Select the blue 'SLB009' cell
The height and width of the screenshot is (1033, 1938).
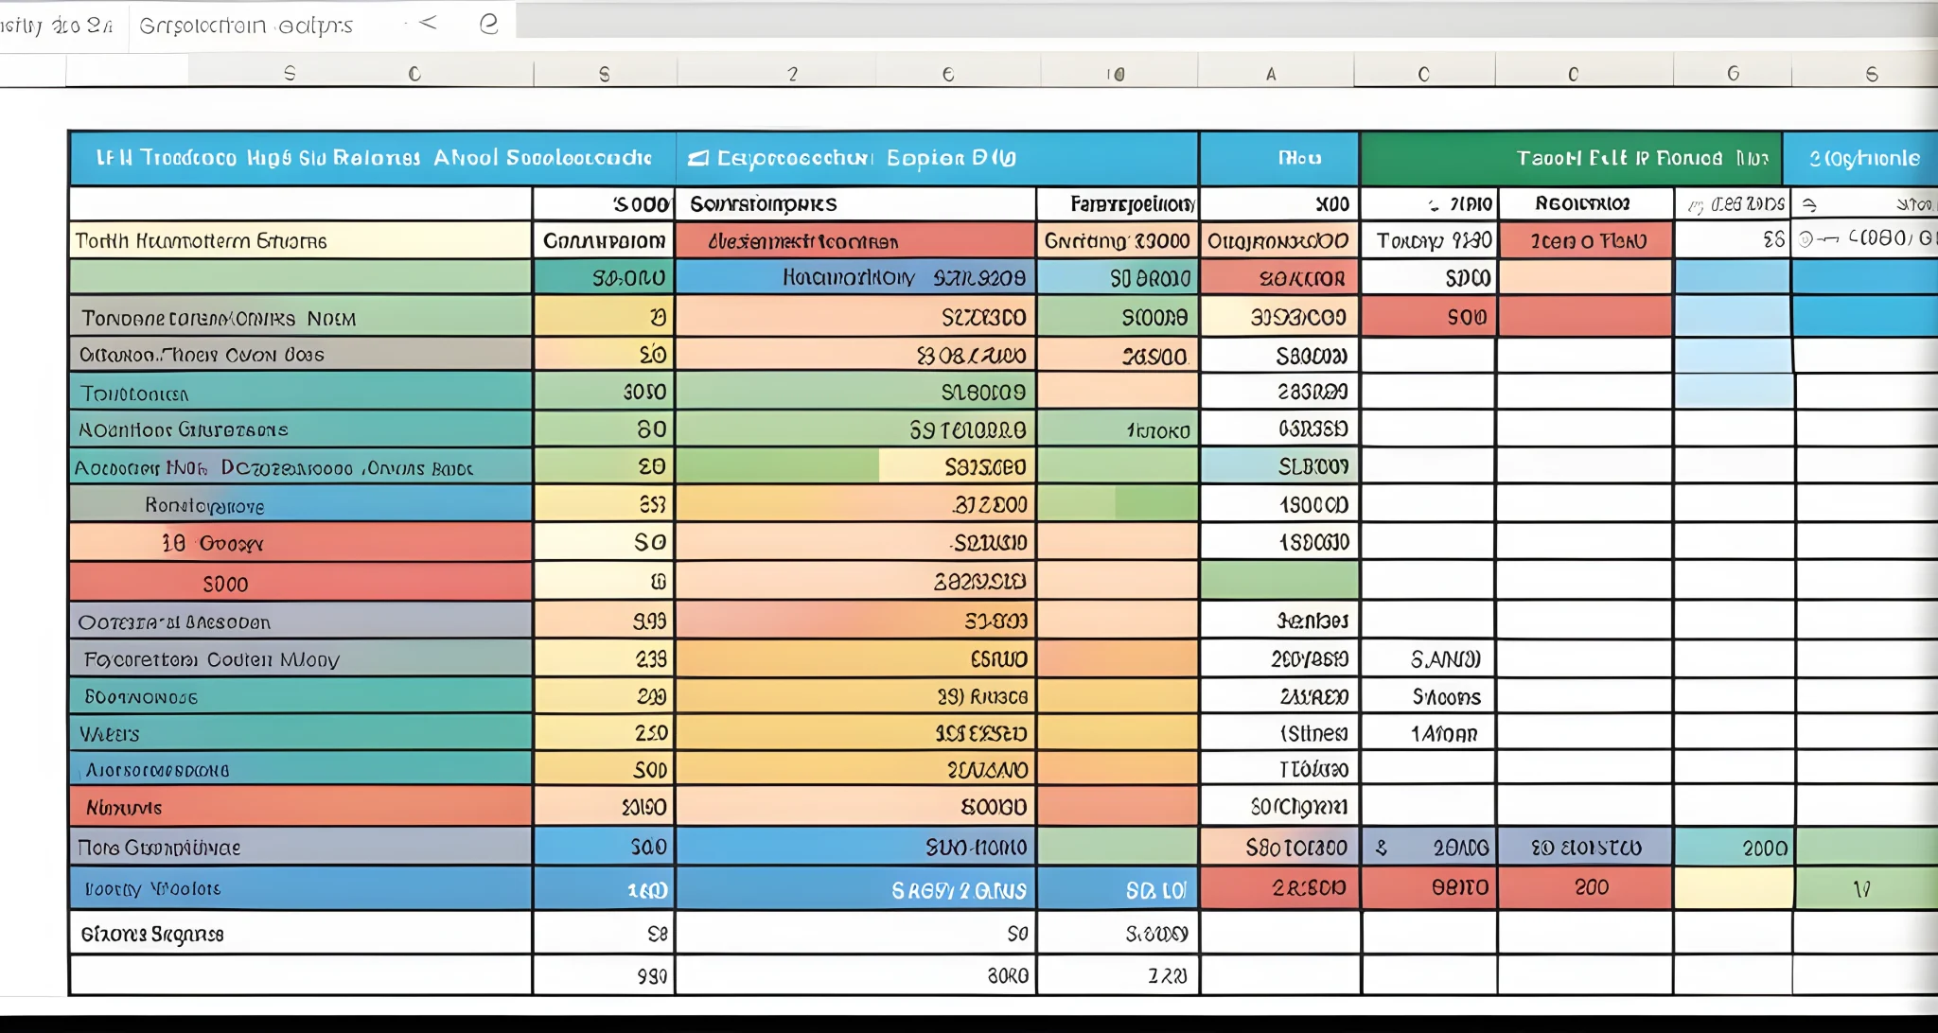pyautogui.click(x=1279, y=466)
